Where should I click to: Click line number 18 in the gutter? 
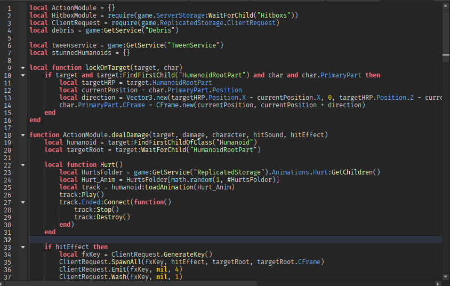[x=7, y=135]
